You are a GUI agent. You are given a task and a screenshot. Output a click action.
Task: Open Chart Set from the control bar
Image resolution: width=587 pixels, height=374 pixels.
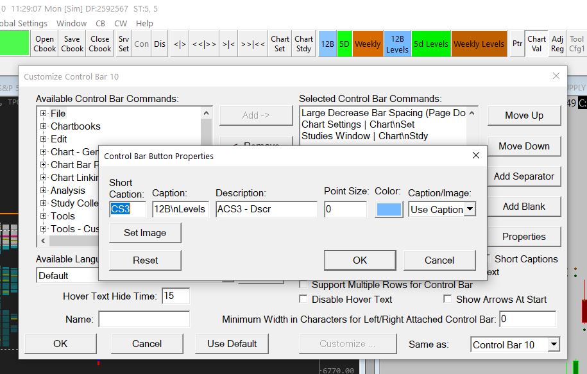click(x=280, y=44)
